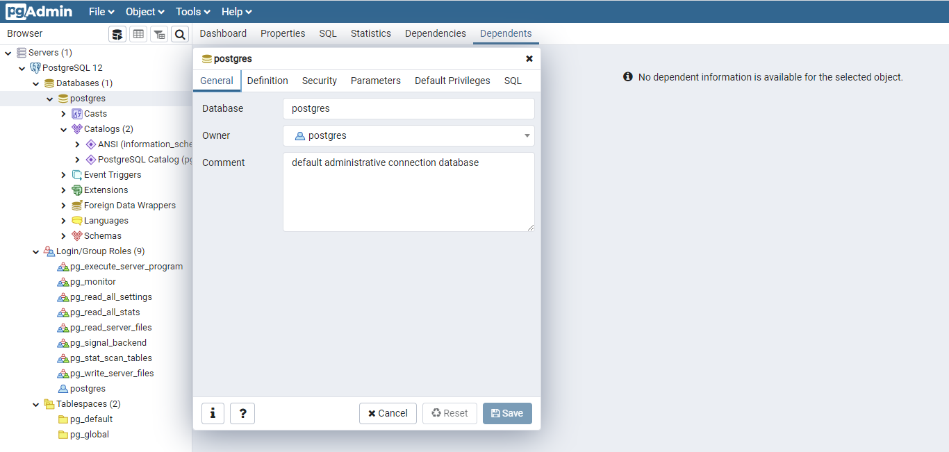Switch to the Dashboard tab
The width and height of the screenshot is (949, 452).
click(223, 33)
